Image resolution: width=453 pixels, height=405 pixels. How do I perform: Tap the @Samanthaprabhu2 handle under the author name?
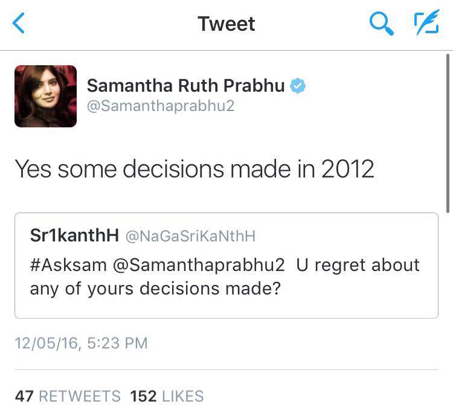[161, 106]
